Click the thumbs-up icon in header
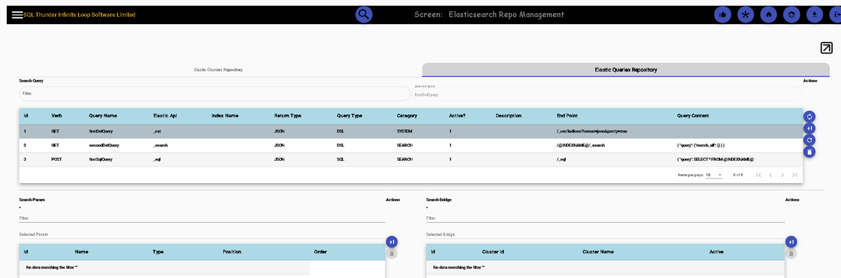This screenshot has height=278, width=841. (x=723, y=15)
